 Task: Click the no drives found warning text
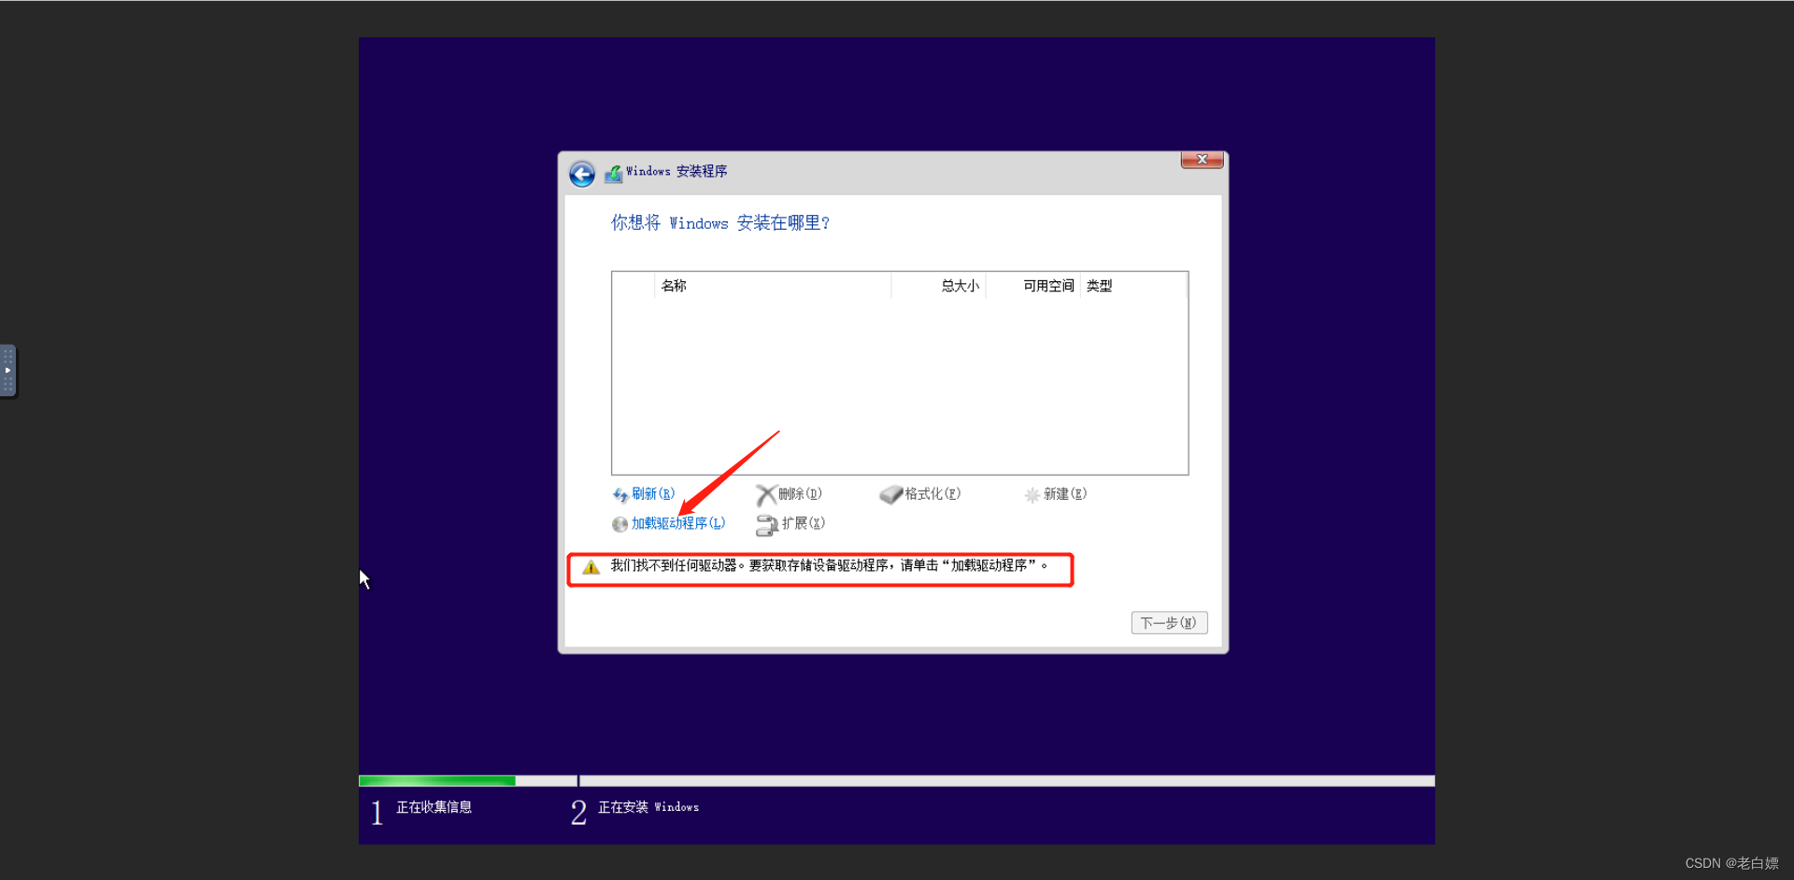(829, 565)
